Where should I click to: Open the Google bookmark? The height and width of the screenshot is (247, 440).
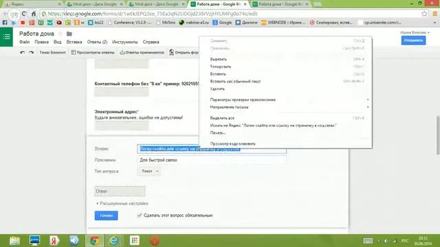[x=222, y=23]
